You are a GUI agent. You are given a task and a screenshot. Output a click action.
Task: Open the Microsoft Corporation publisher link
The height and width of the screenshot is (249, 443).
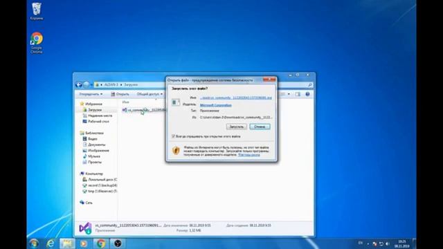click(x=215, y=105)
